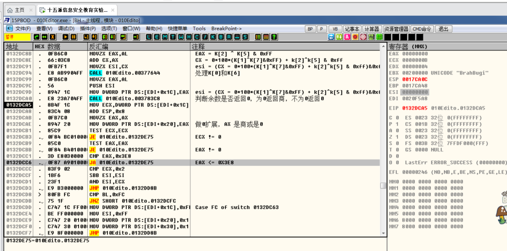
Task: Open the 调试(D) debug menu
Action: (x=66, y=28)
